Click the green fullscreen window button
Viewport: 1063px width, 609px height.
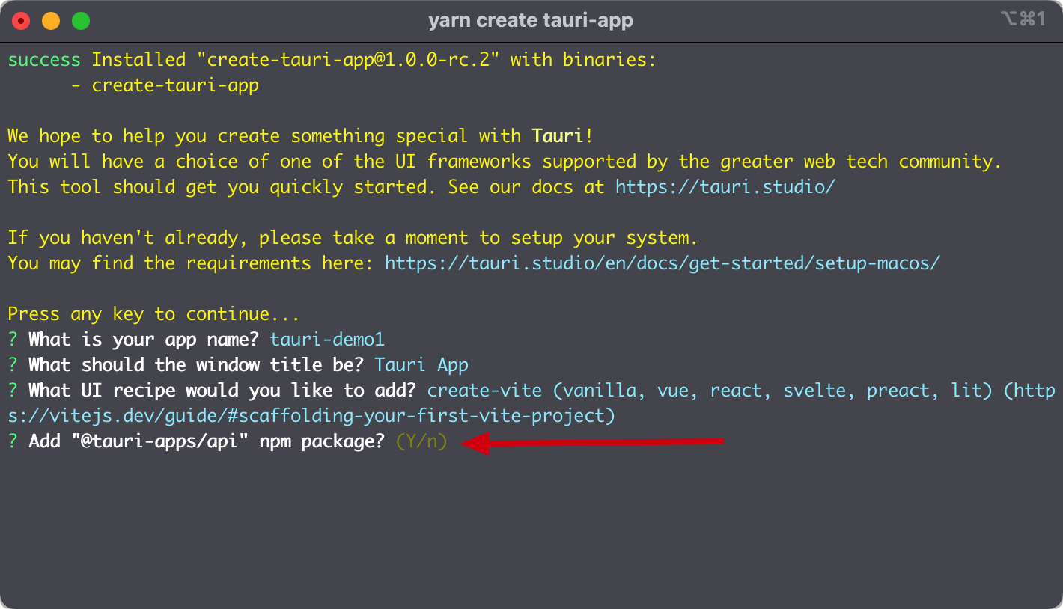pos(81,21)
